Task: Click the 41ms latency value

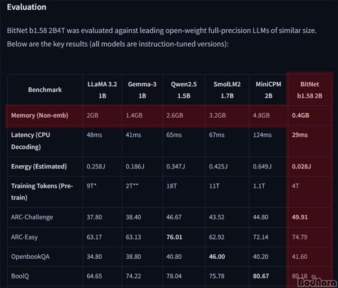Action: 134,135
